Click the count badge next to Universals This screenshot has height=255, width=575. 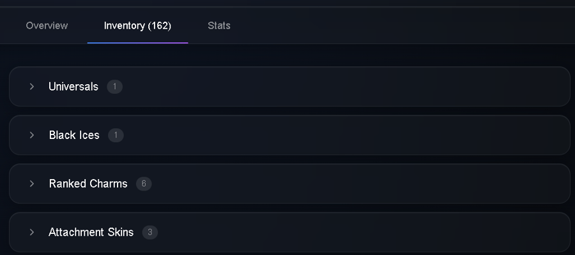click(x=115, y=87)
